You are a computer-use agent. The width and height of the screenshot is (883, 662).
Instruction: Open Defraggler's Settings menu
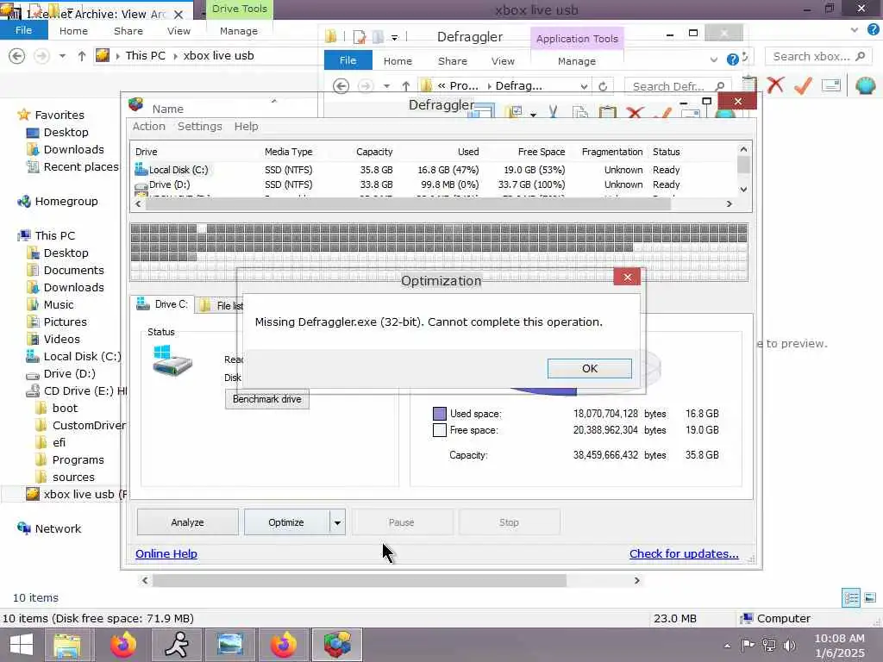coord(200,126)
